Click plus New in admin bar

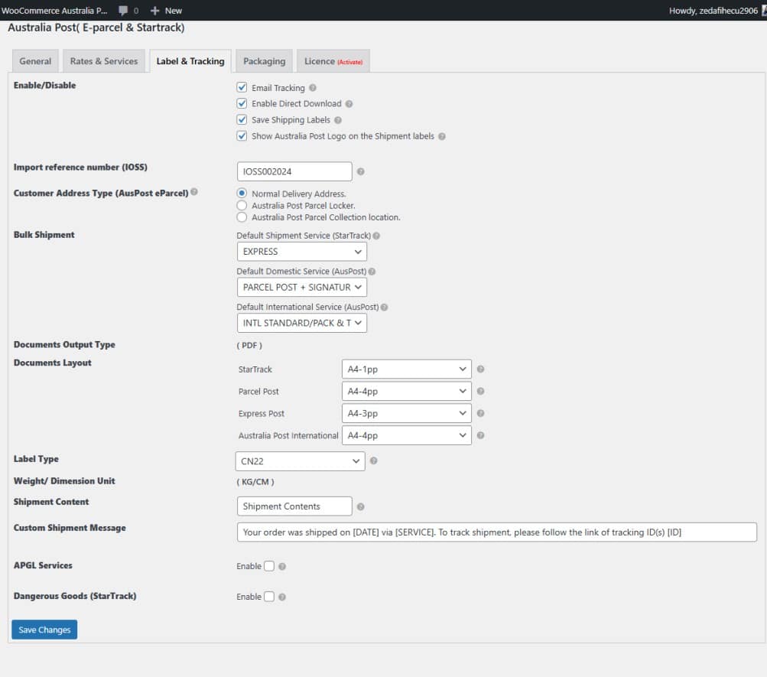[166, 10]
